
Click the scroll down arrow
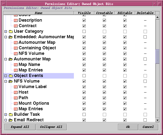coord(157,120)
